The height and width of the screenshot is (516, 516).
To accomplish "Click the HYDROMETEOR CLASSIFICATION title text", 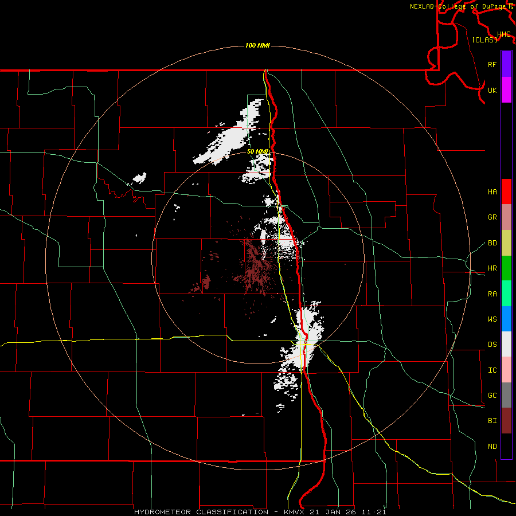I will [201, 512].
